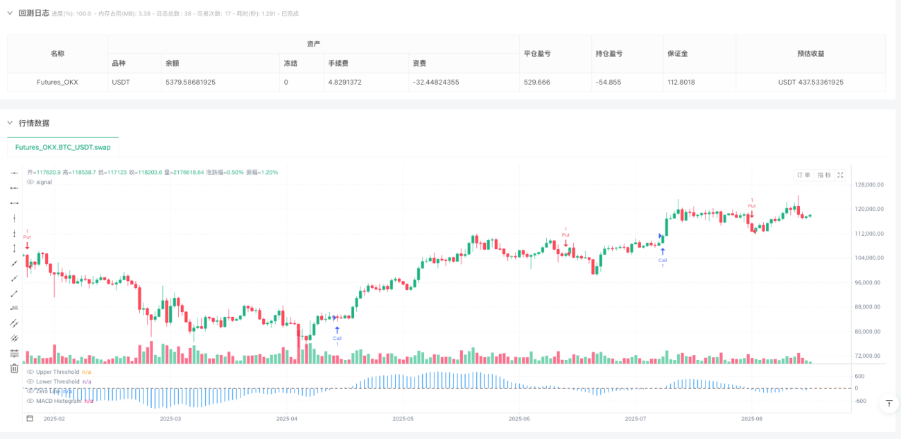Select the horizontal straight line drawing tool

14,173
